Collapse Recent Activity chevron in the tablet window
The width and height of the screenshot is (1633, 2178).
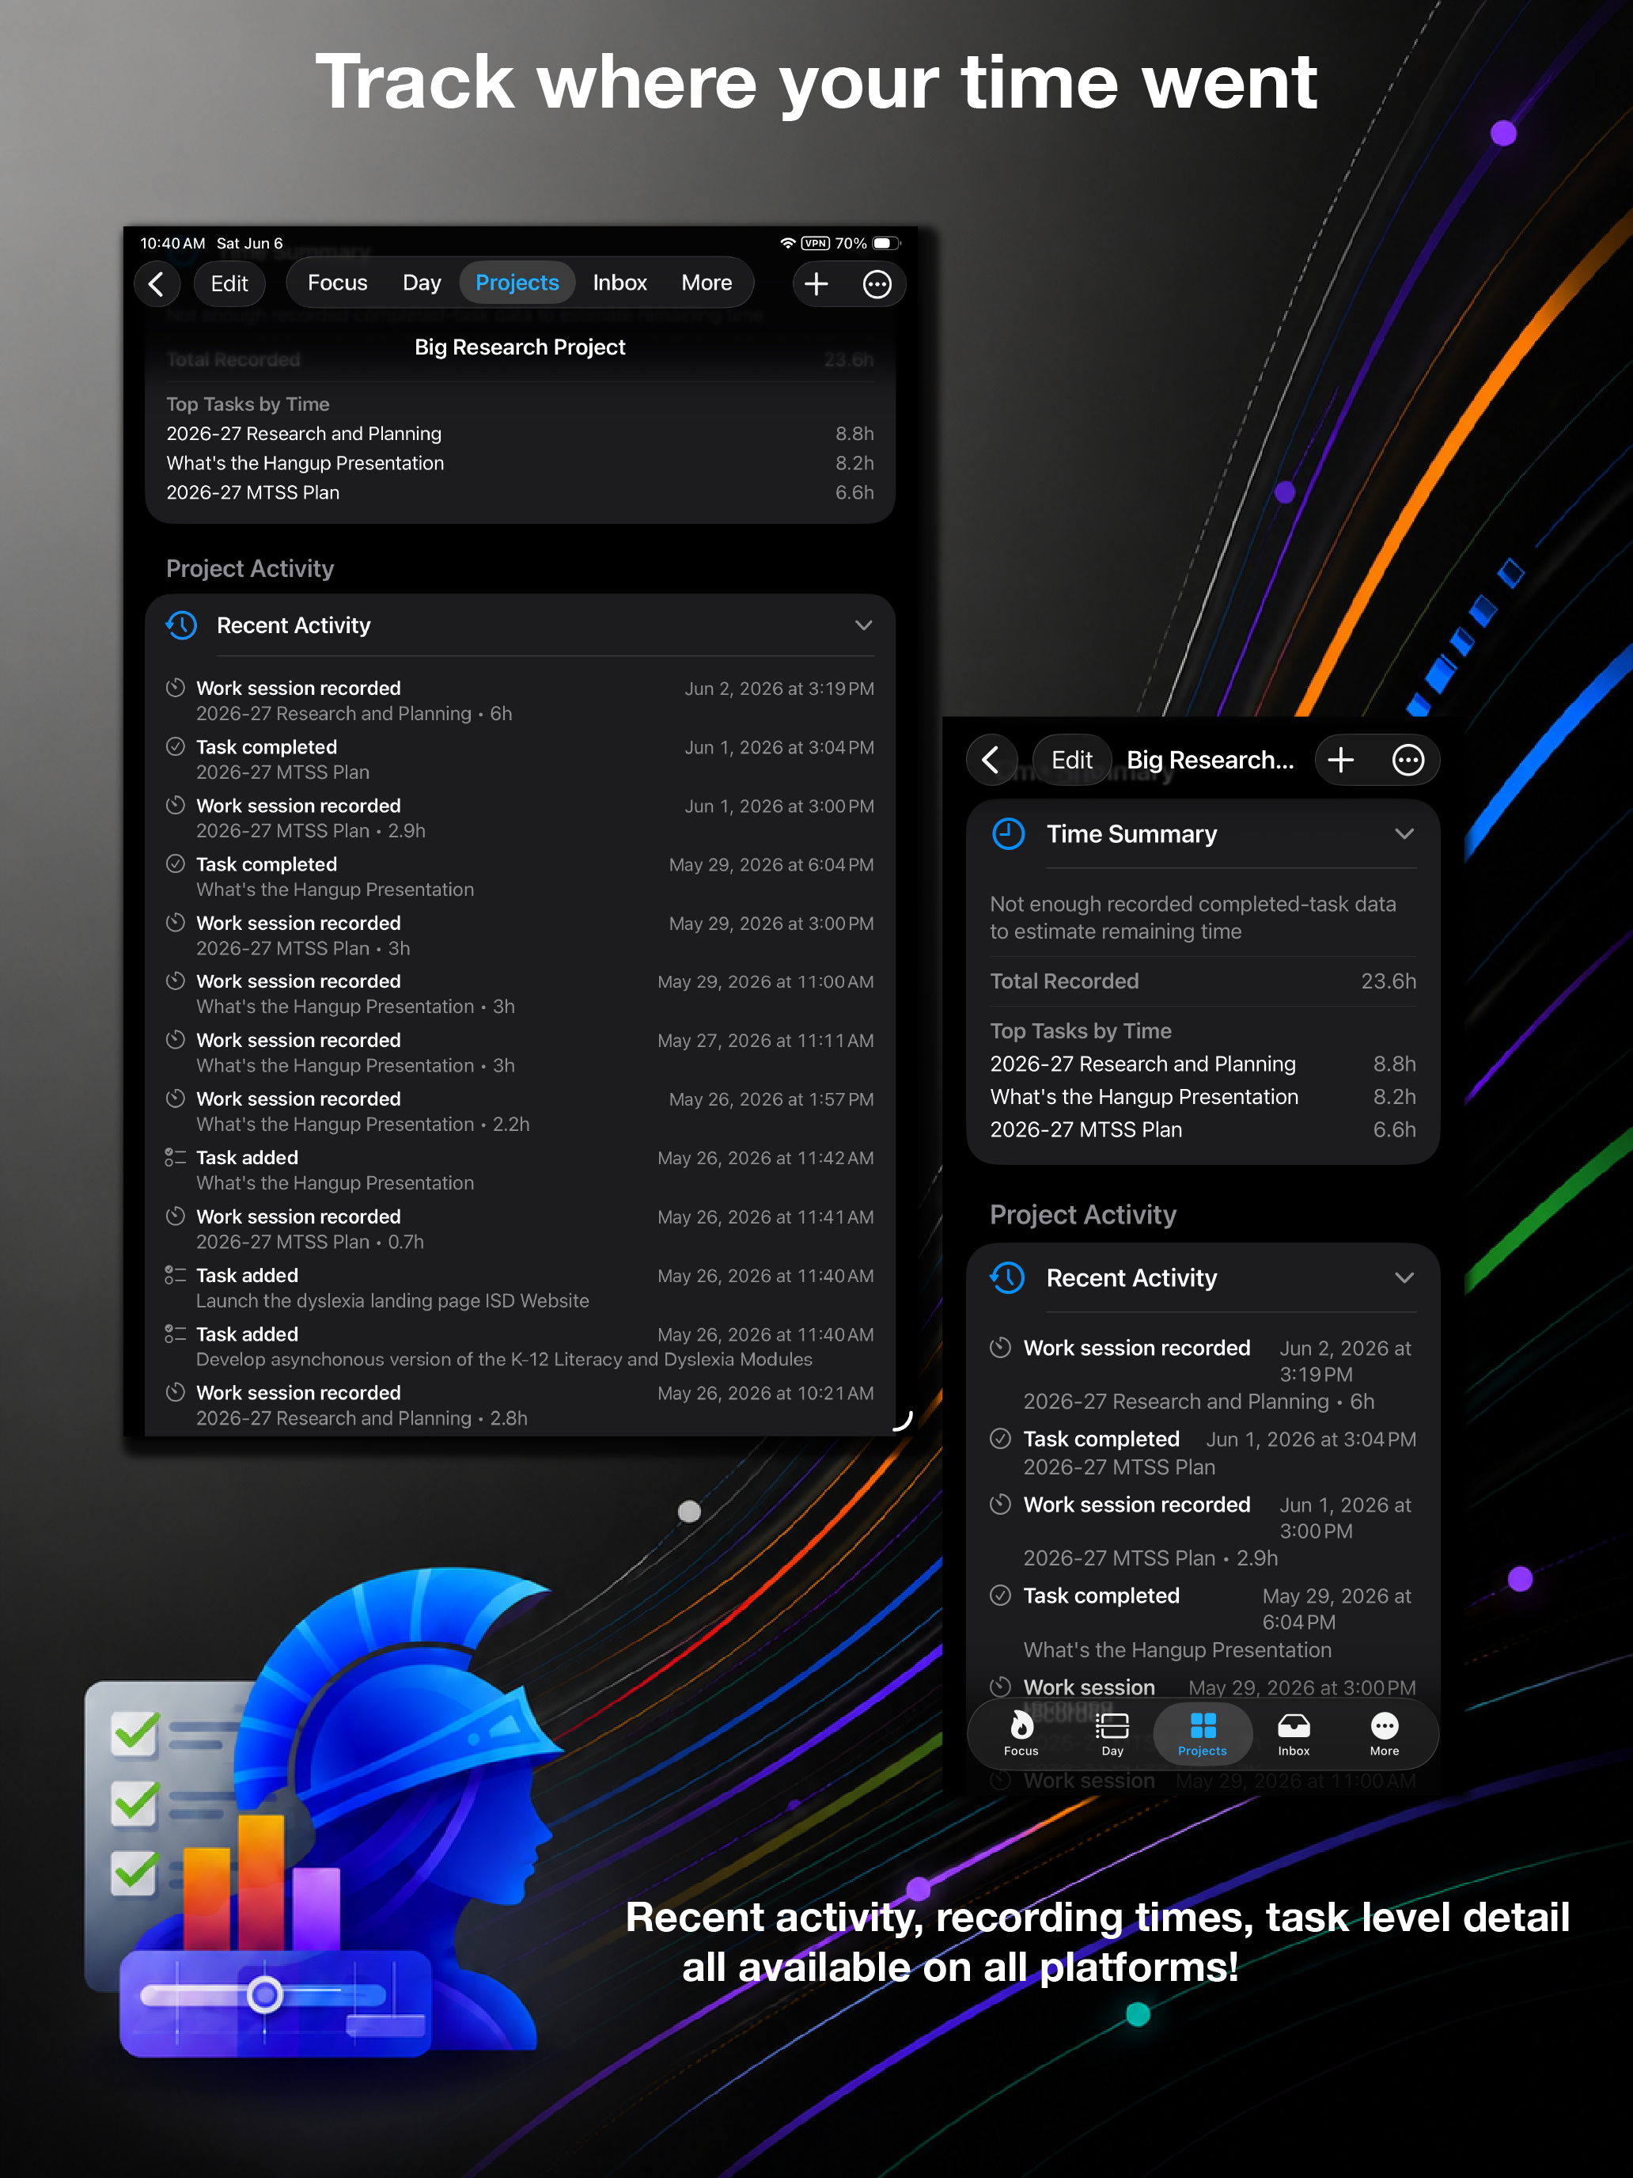click(x=863, y=625)
